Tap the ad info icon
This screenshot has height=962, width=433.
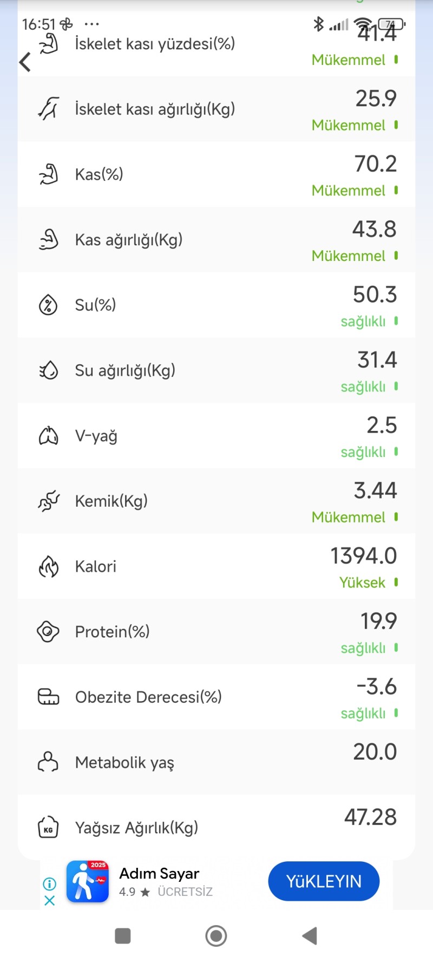[x=49, y=884]
